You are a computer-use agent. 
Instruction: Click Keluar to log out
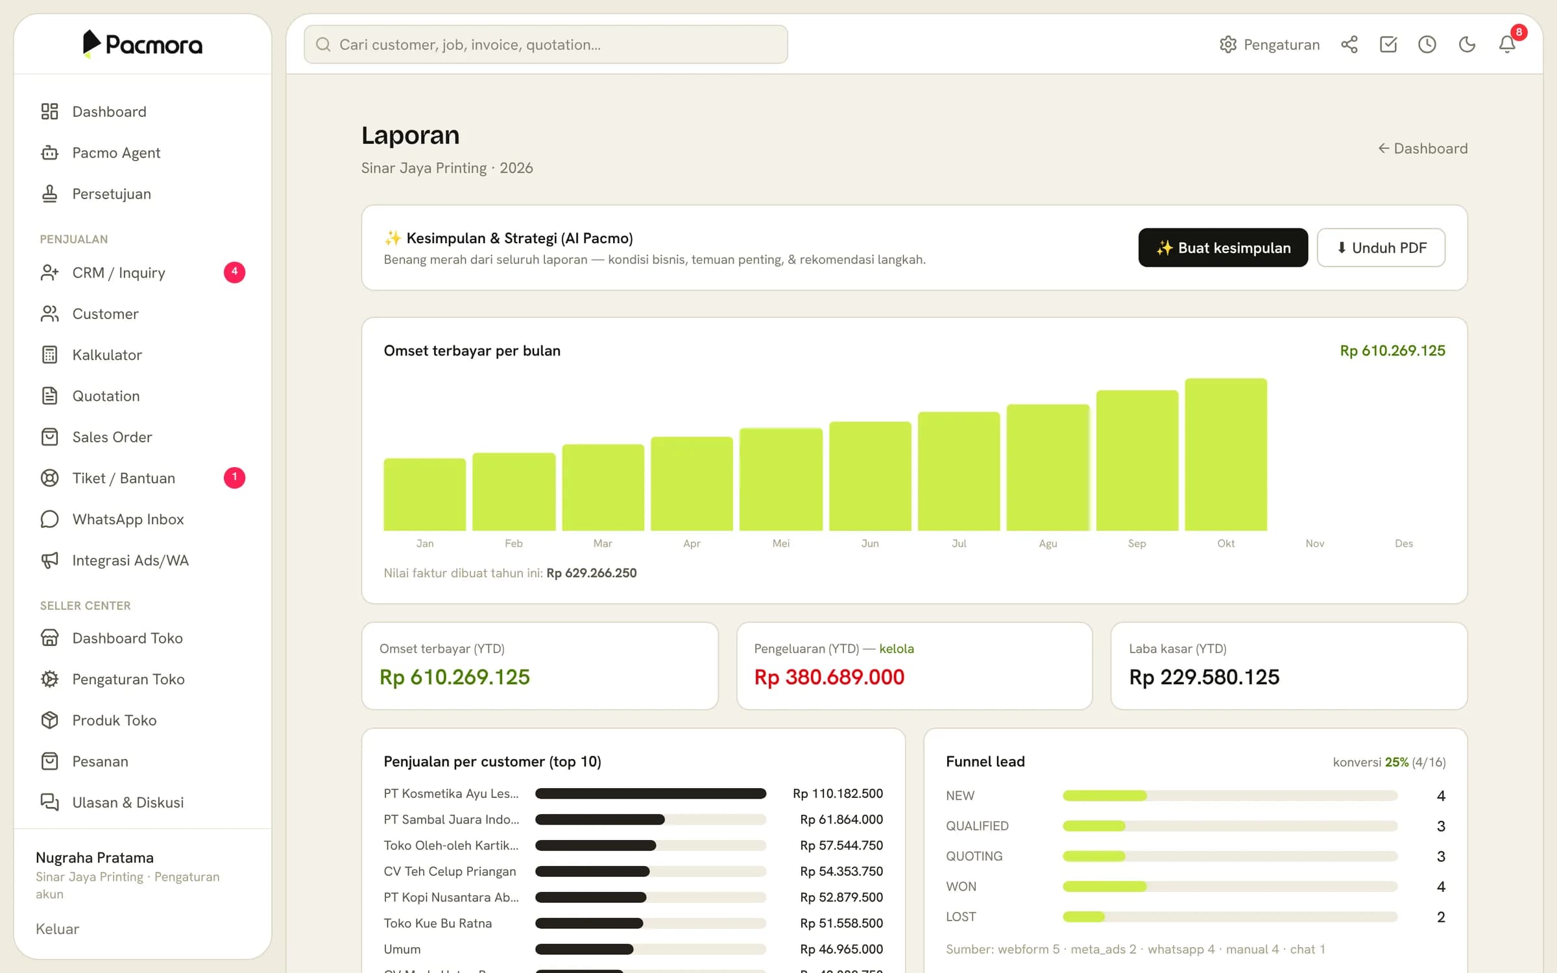pyautogui.click(x=57, y=929)
